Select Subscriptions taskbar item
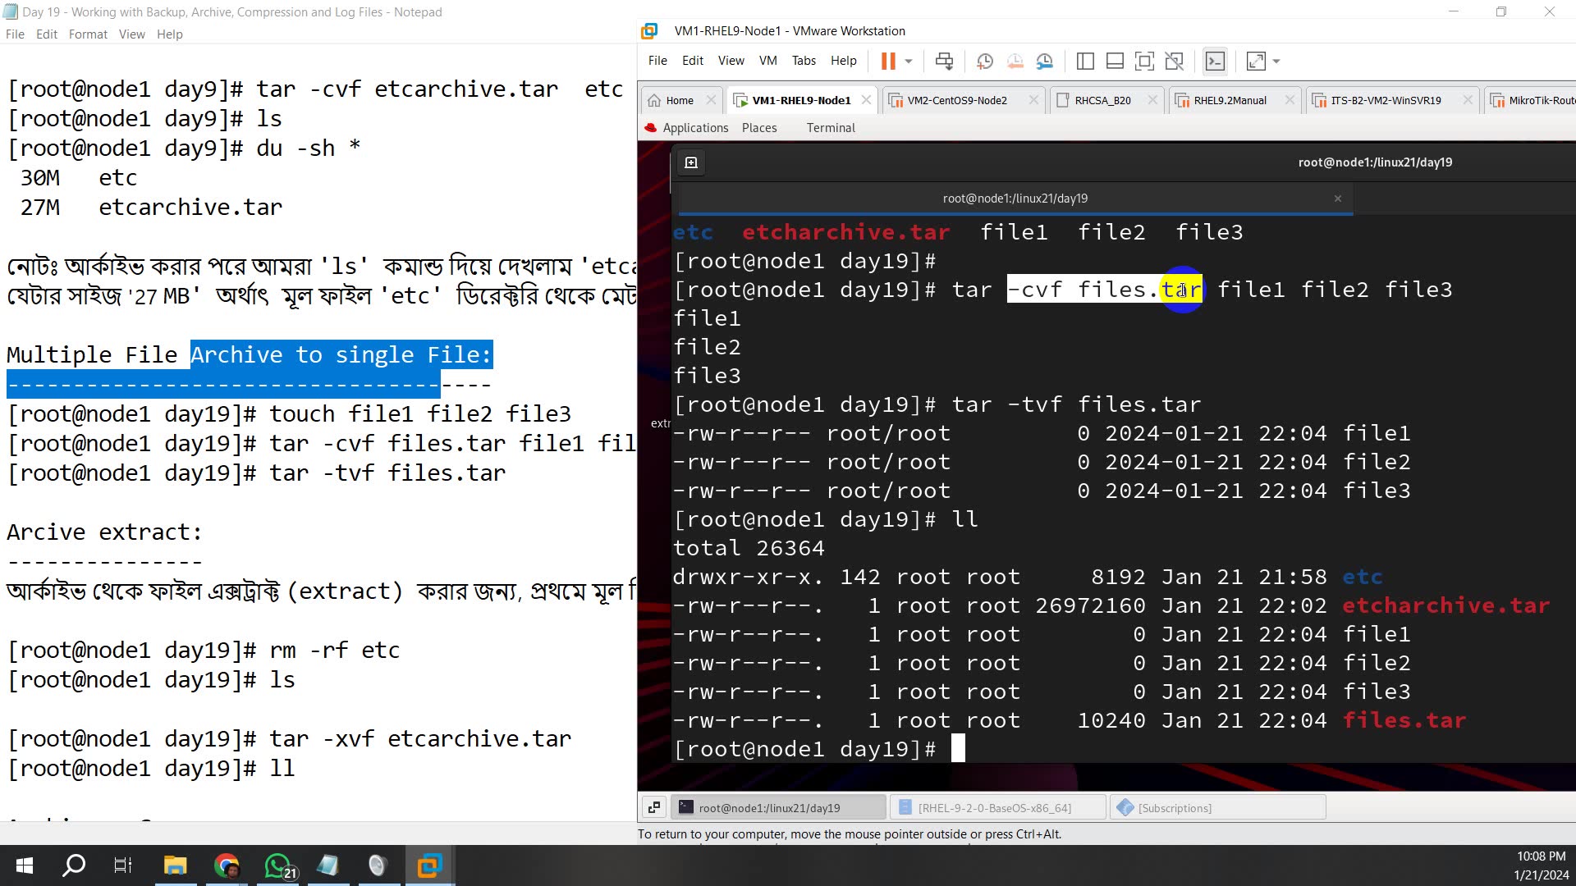Image resolution: width=1576 pixels, height=886 pixels. tap(1218, 807)
